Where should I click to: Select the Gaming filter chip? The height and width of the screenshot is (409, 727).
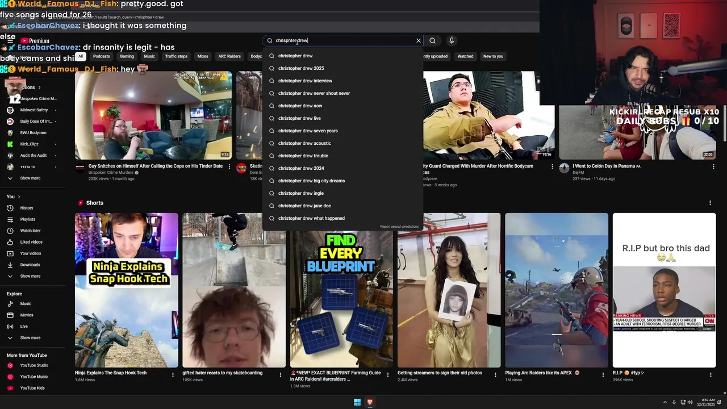click(x=127, y=56)
